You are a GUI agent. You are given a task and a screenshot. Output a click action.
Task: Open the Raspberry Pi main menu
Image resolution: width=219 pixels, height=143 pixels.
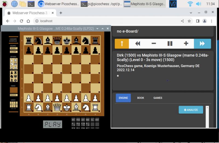pos(5,4)
